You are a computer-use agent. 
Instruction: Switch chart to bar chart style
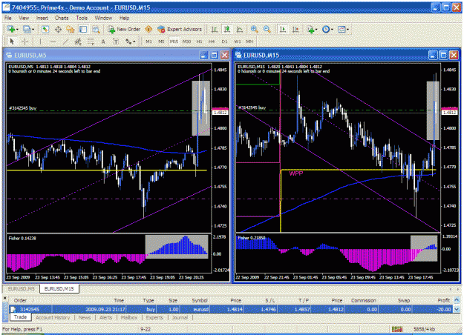215,29
